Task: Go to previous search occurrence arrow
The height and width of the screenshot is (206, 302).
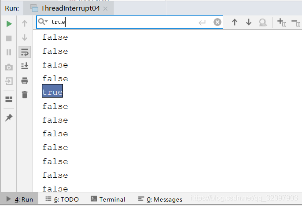Action: [235, 22]
